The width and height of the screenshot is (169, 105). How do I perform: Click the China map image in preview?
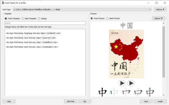tap(126, 54)
